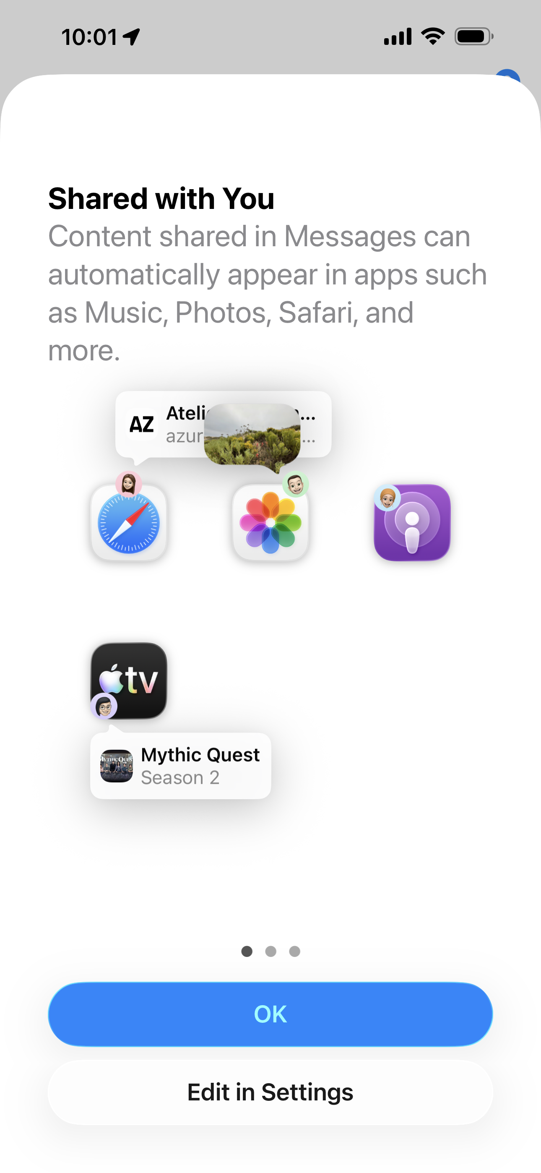541x1173 pixels.
Task: Tap Edit in Settings button
Action: (x=270, y=1092)
